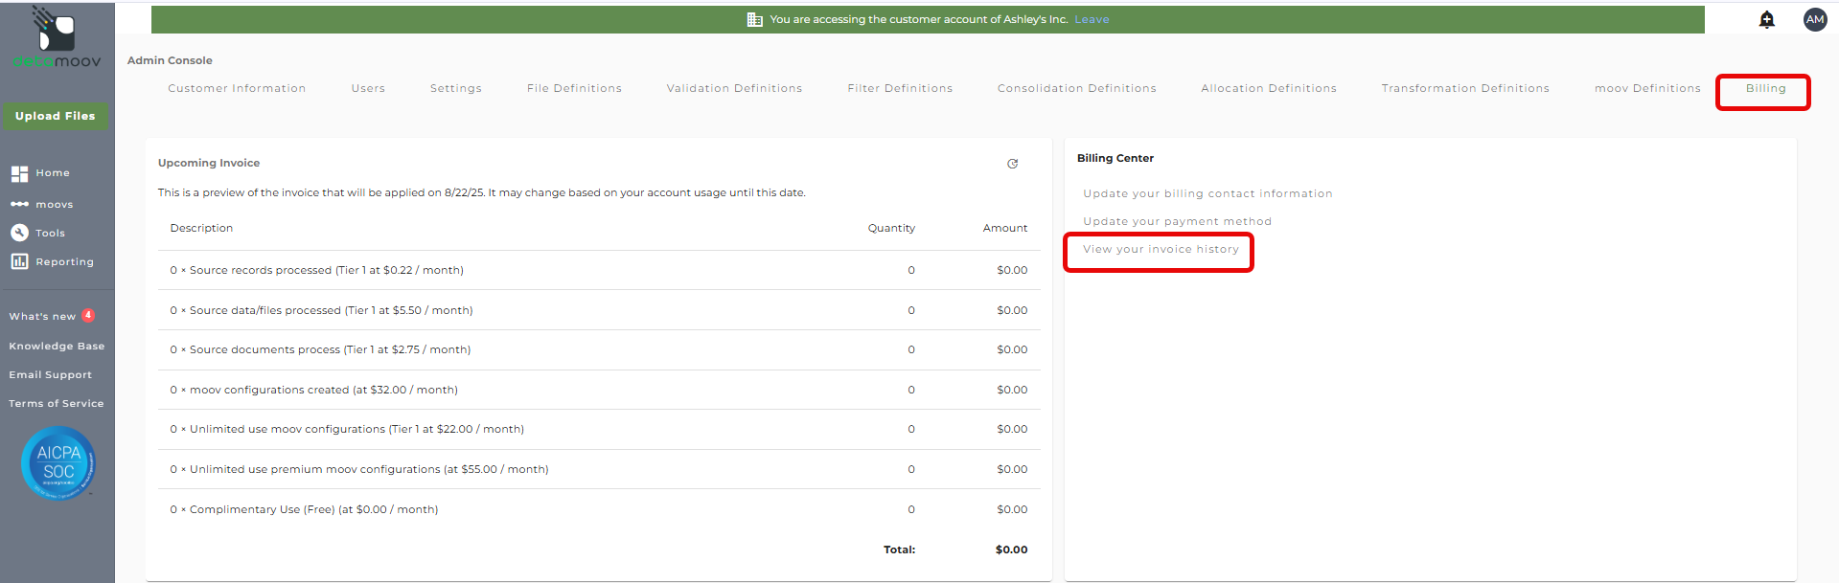Click the AICPA SOC badge
Screen dimensions: 1839x583
click(x=58, y=463)
